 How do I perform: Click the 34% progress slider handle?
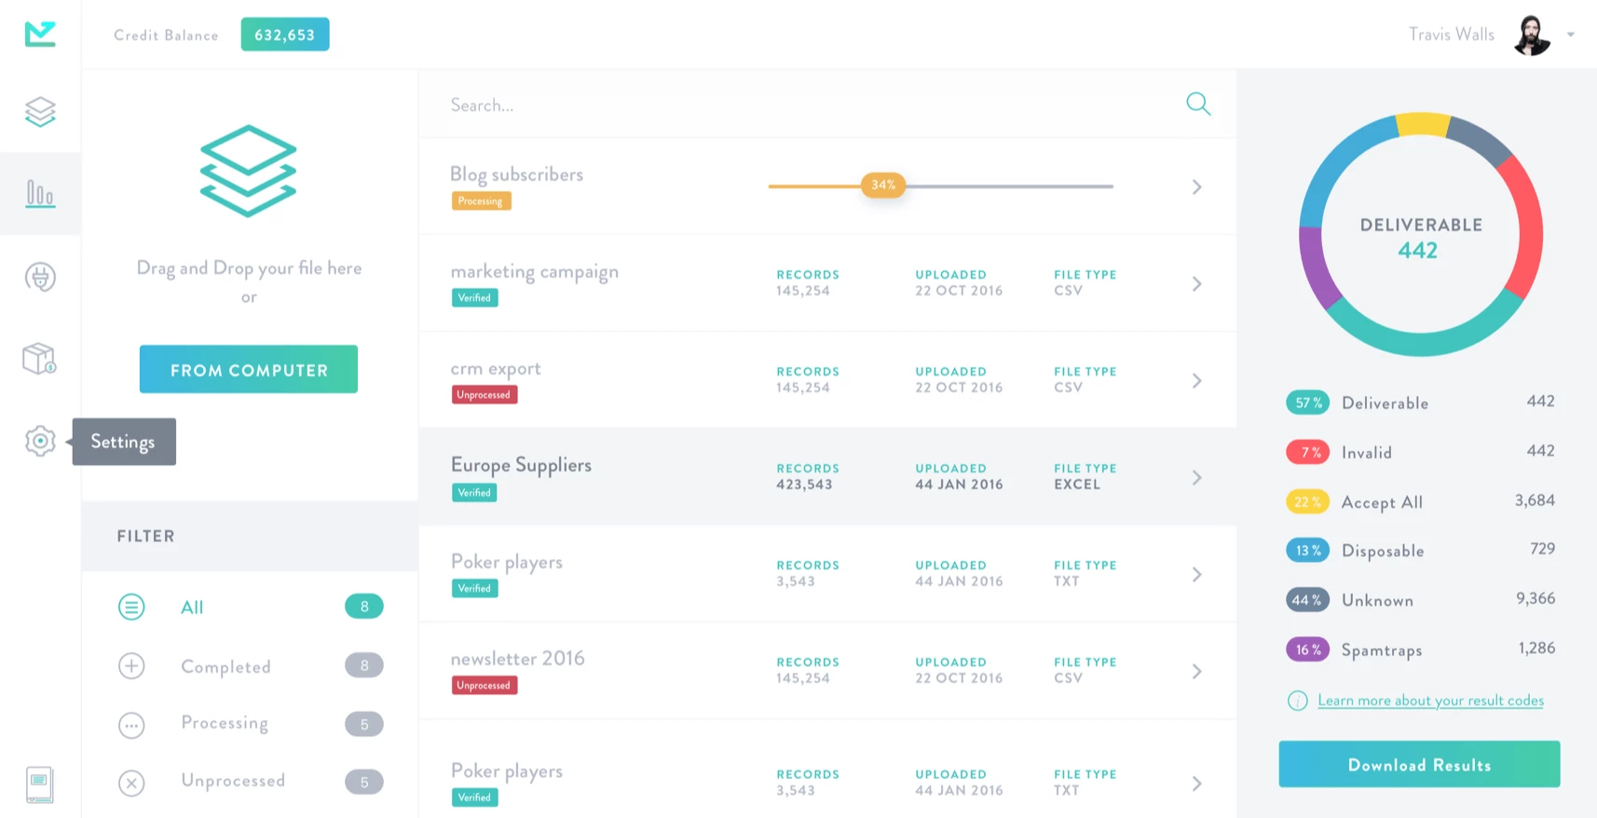(882, 184)
